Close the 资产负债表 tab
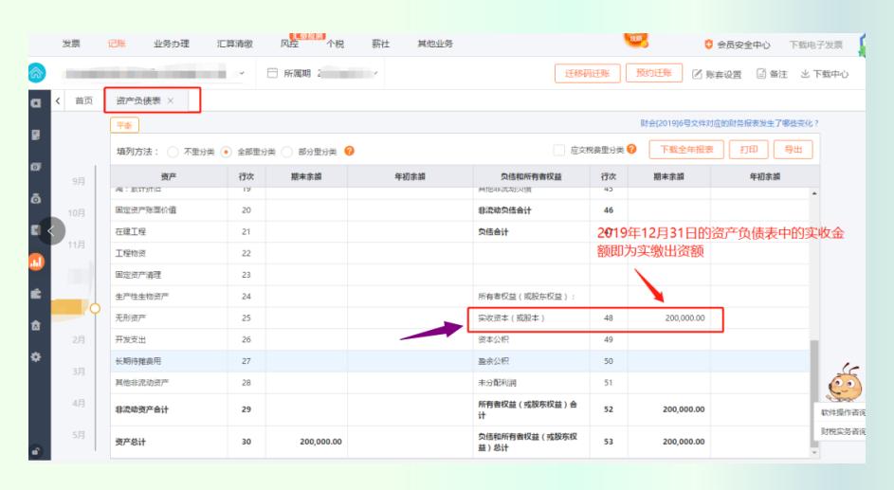 [x=171, y=100]
